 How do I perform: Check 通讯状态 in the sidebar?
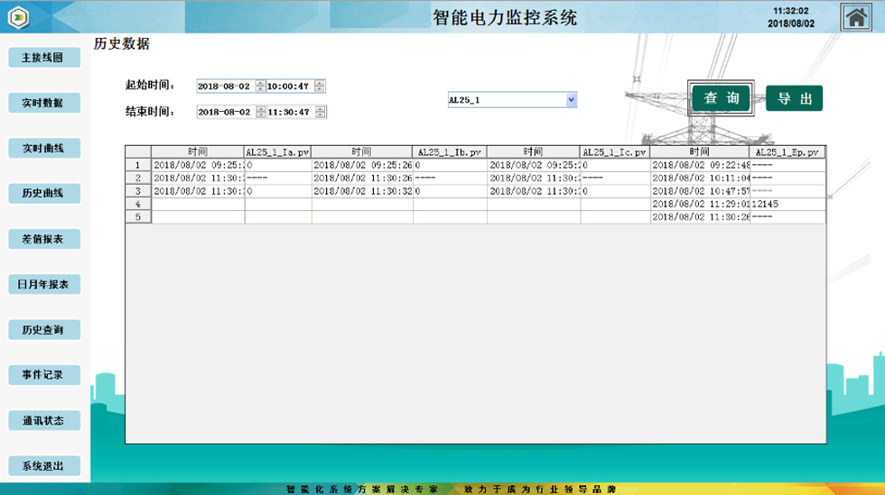[43, 421]
